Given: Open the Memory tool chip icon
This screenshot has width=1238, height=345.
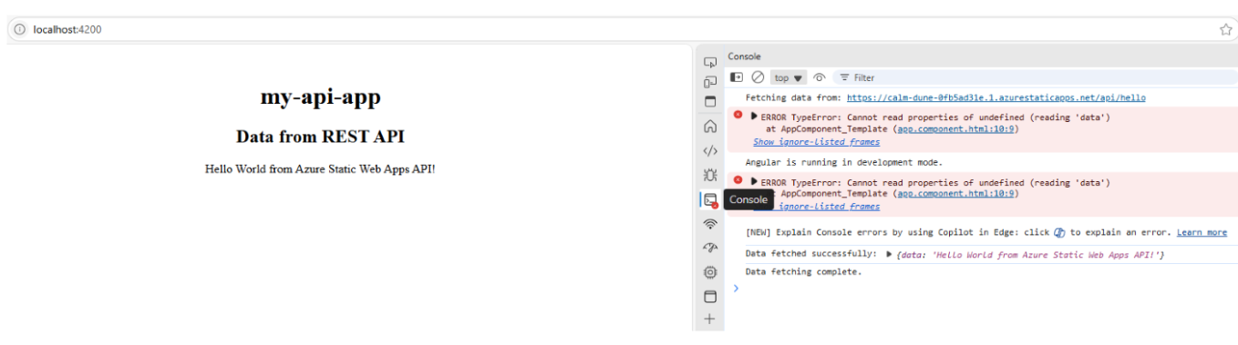Looking at the screenshot, I should pos(710,272).
